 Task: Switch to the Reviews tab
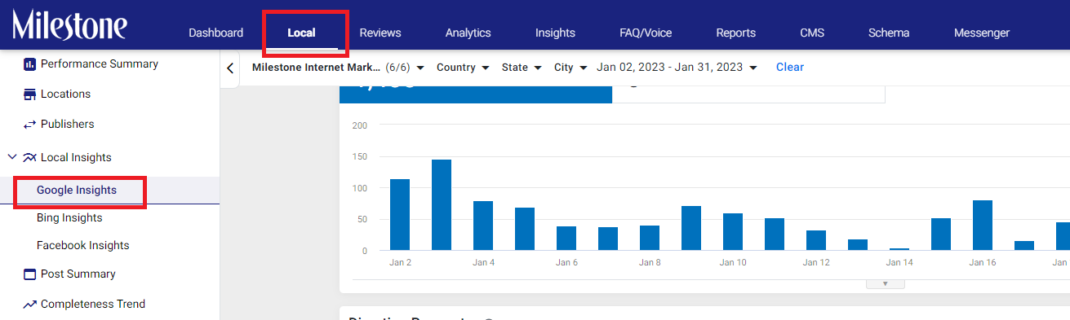pyautogui.click(x=380, y=33)
